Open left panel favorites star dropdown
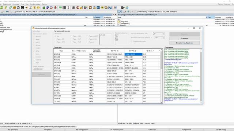 [x=113, y=15]
